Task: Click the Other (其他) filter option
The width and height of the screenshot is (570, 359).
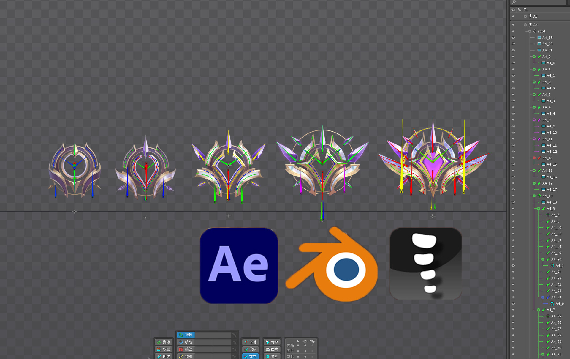Action: (x=290, y=357)
